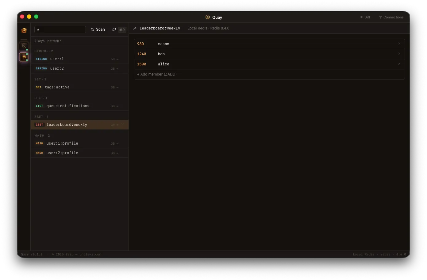427x280 pixels.
Task: Collapse the ZSET · 1 group header
Action: tap(41, 117)
